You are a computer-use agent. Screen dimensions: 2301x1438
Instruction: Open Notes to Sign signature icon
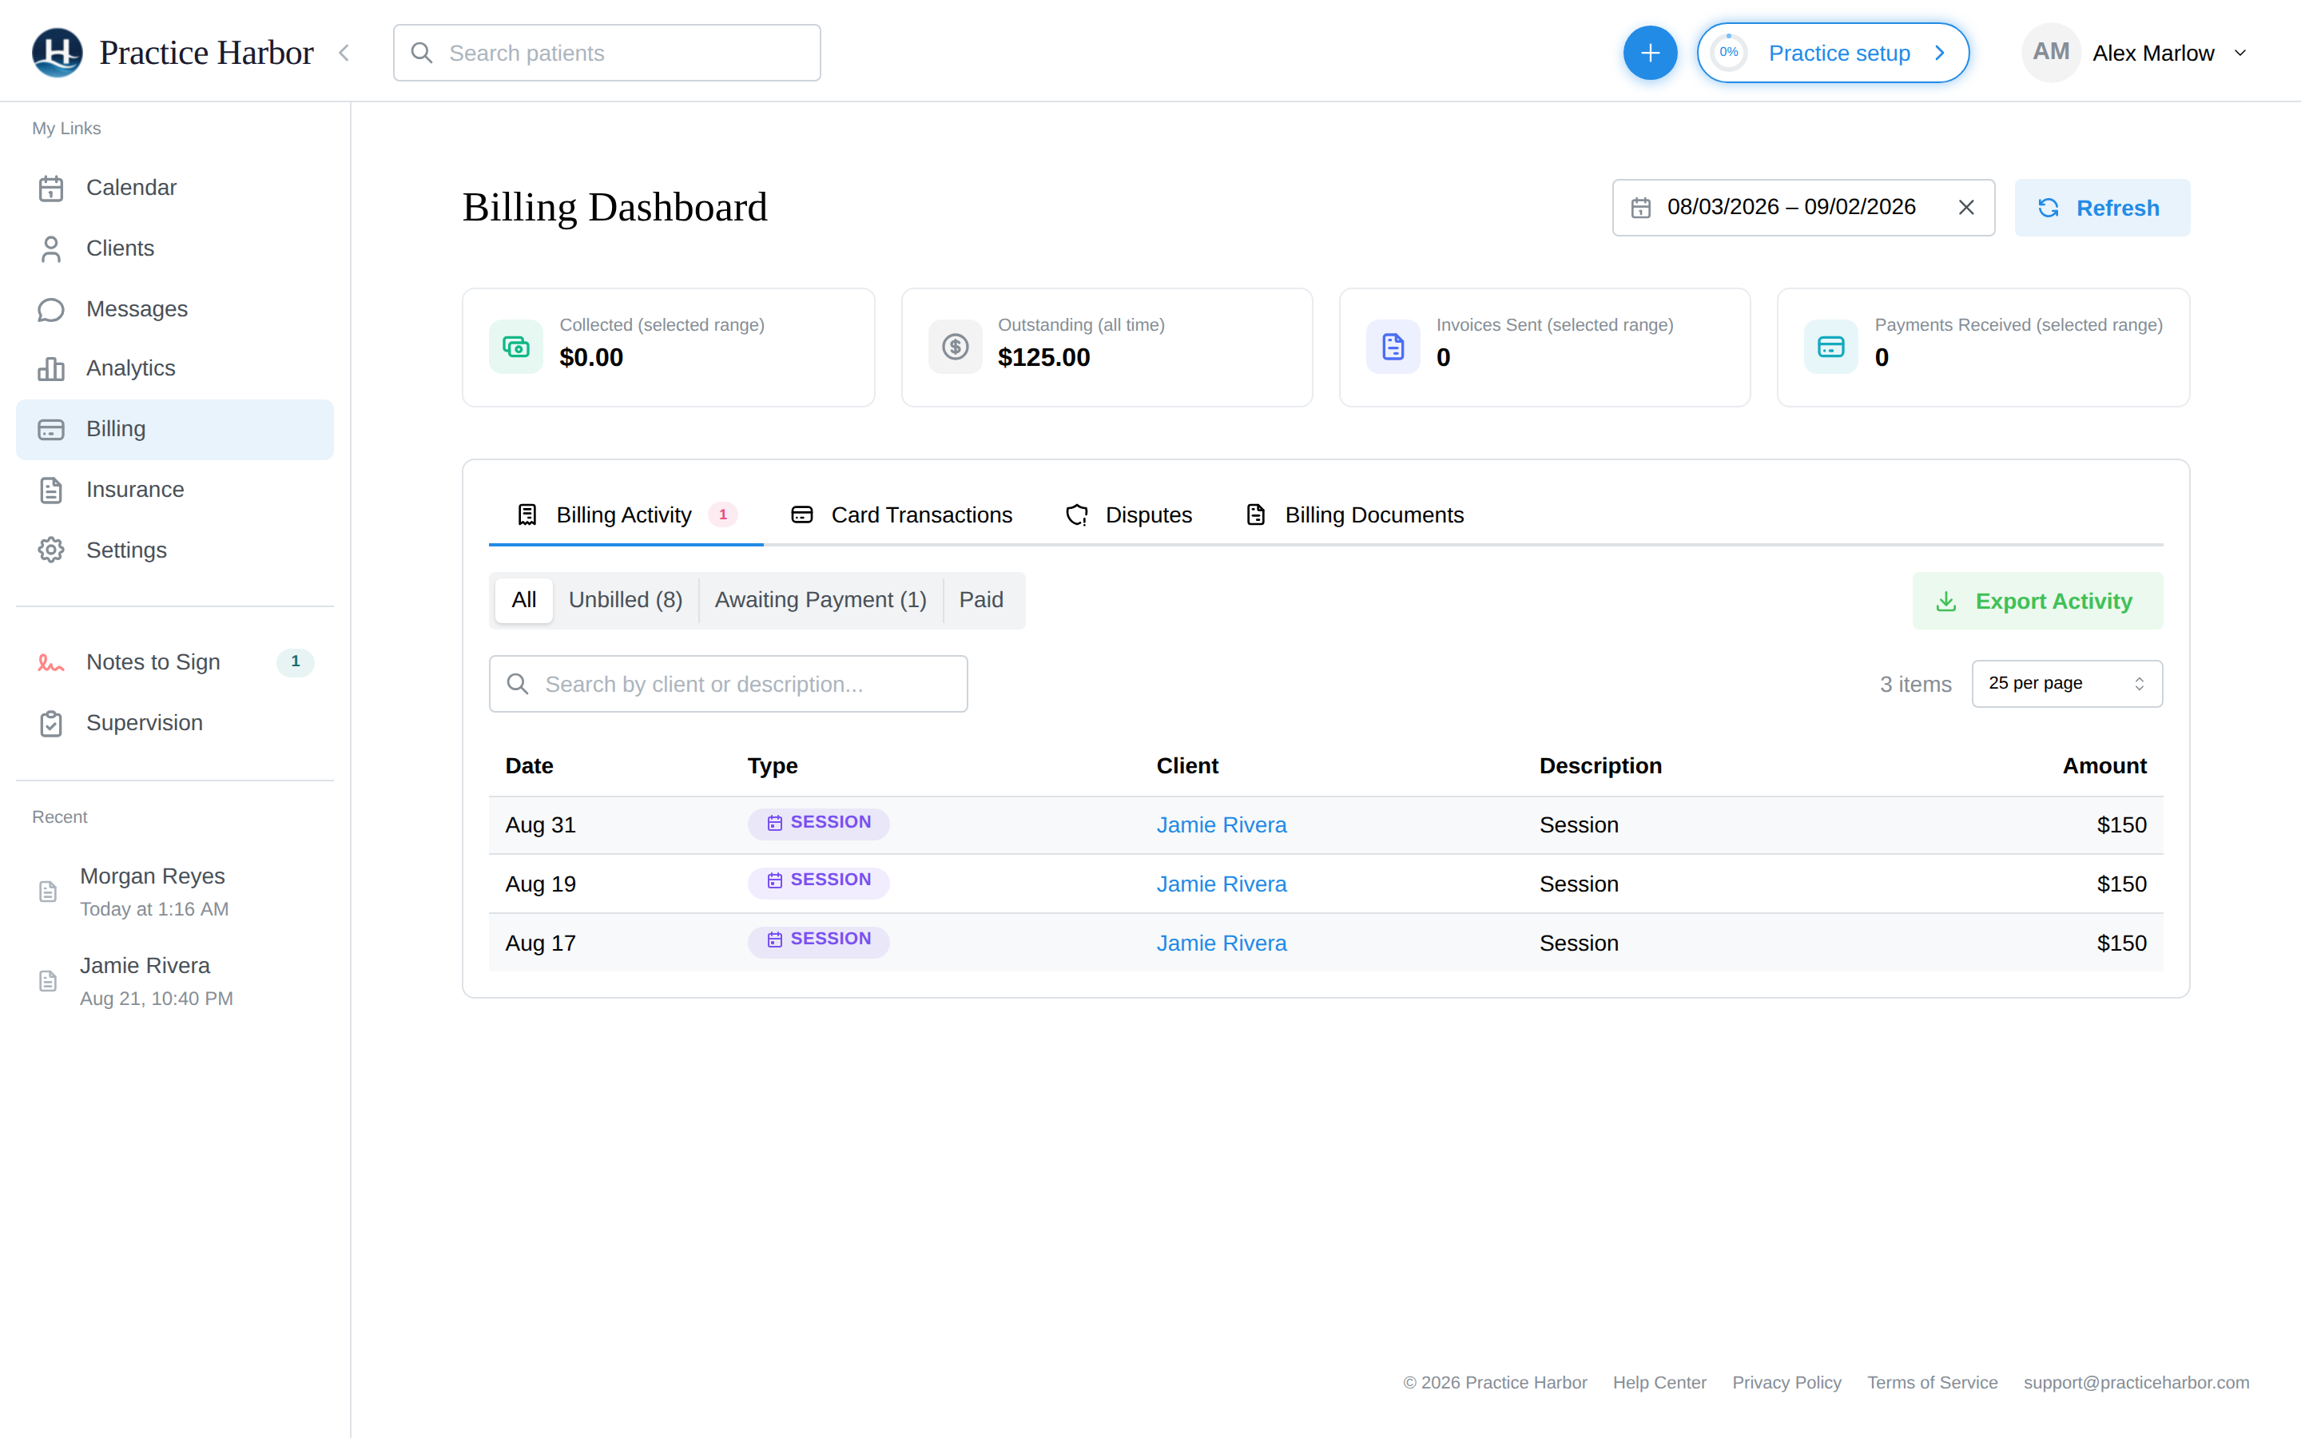click(x=50, y=663)
